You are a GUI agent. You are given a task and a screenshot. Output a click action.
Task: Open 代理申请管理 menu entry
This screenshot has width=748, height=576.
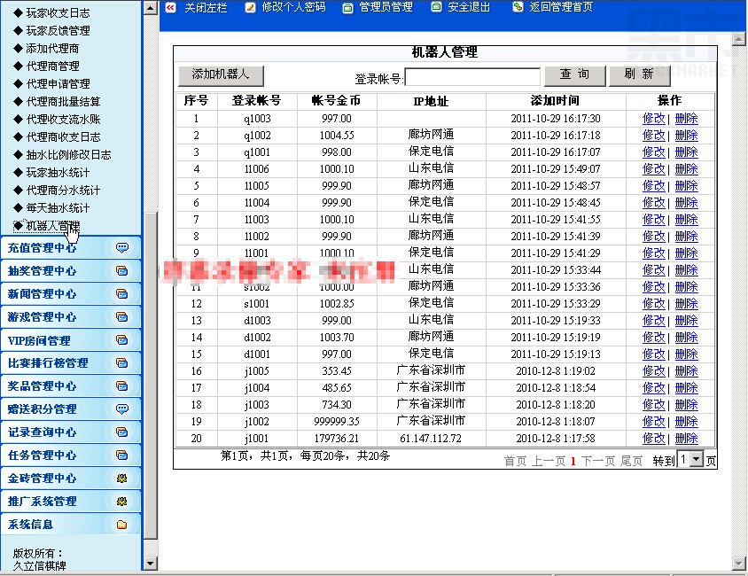pyautogui.click(x=58, y=84)
